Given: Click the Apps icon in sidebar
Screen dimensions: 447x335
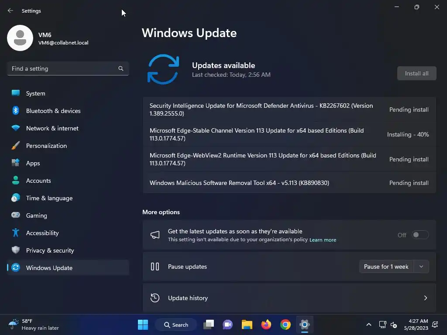Looking at the screenshot, I should pyautogui.click(x=16, y=163).
